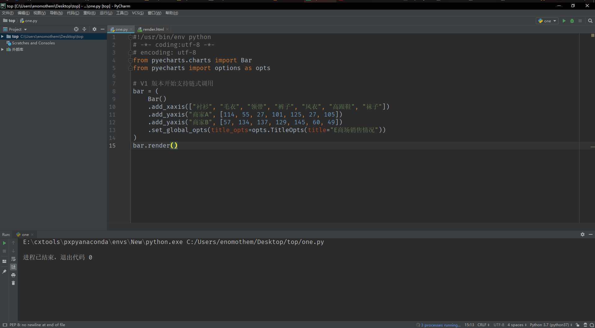
Task: Click the Stop icon in the Run panel
Action: 4,251
